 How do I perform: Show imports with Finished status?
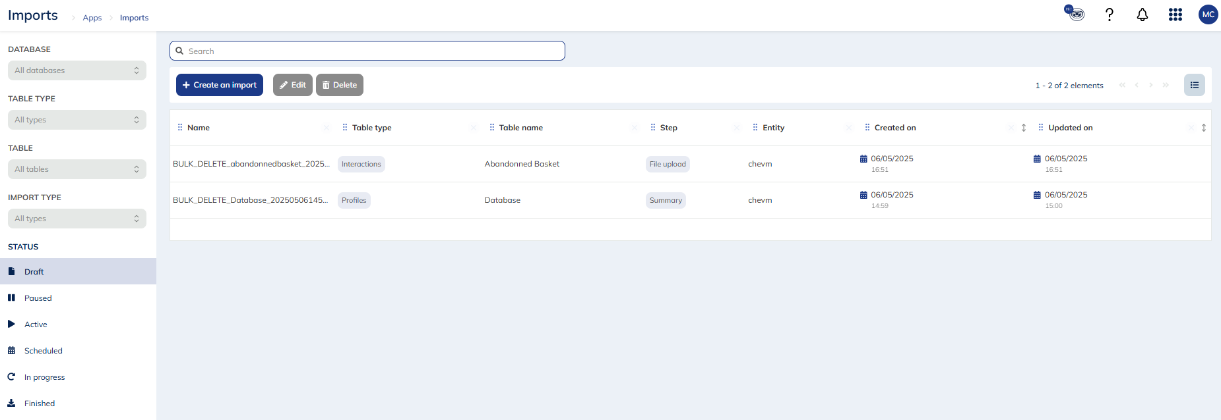pos(40,404)
